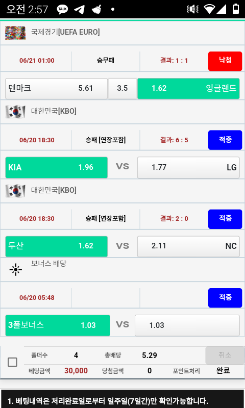Tap the battery status icon
Image resolution: width=245 pixels, height=408 pixels.
[x=236, y=9]
